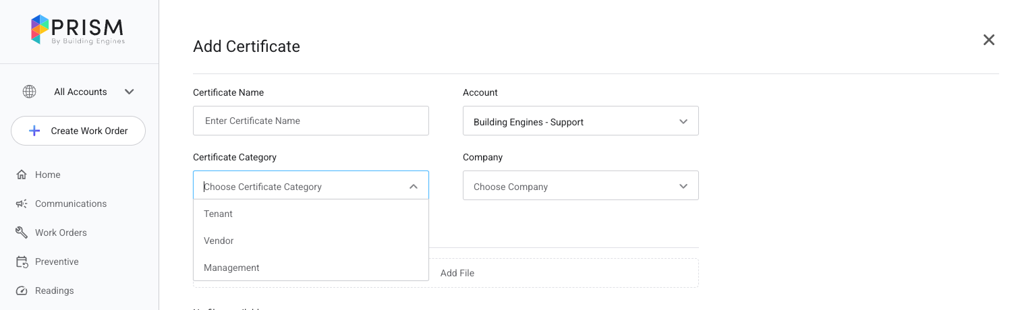Click the PRISM logo

(x=78, y=30)
